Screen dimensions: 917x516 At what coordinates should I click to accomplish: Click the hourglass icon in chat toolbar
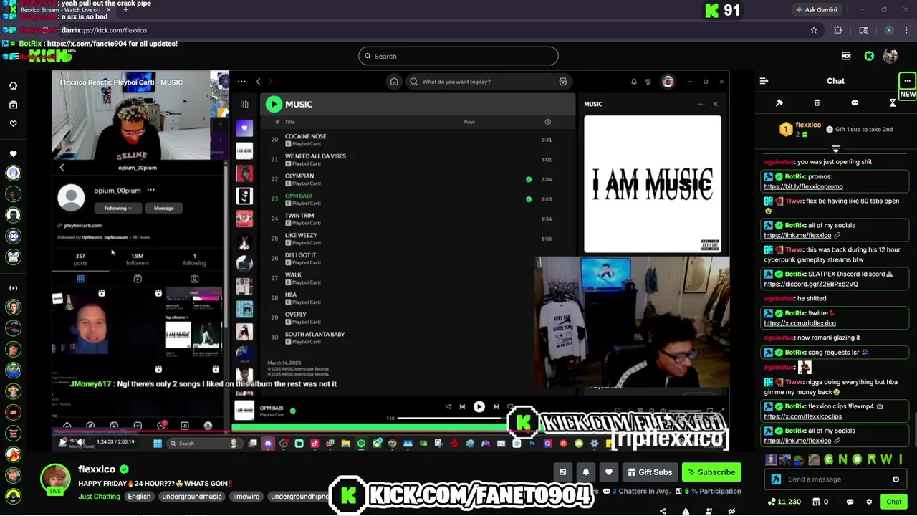tap(893, 103)
